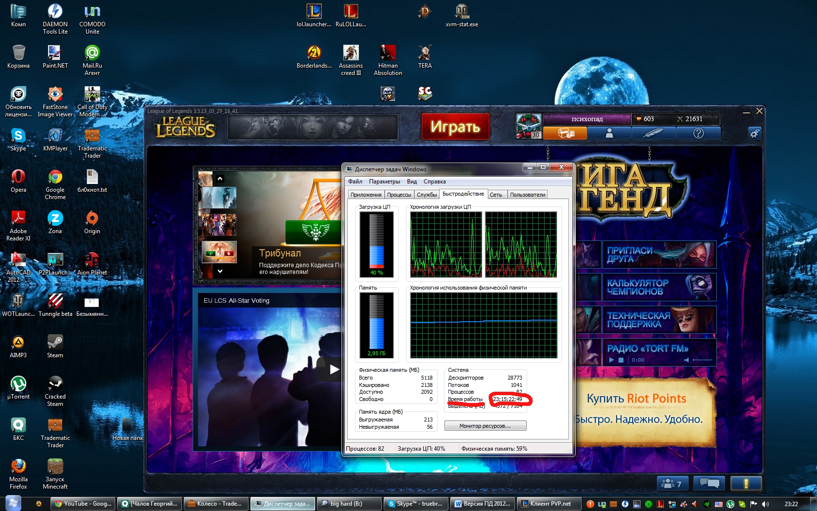The width and height of the screenshot is (817, 511).
Task: Mute the Tort FM radio speaker
Action: coord(686,360)
